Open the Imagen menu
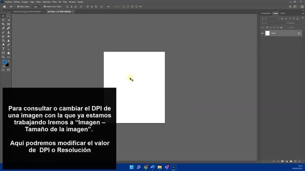The image size is (305, 171). 25,2
